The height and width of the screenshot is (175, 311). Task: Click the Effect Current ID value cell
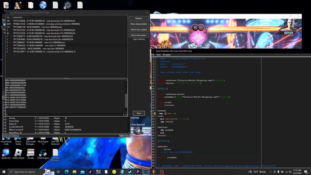point(73,130)
